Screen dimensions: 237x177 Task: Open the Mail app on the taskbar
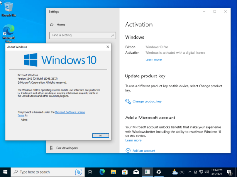pyautogui.click(x=136, y=172)
